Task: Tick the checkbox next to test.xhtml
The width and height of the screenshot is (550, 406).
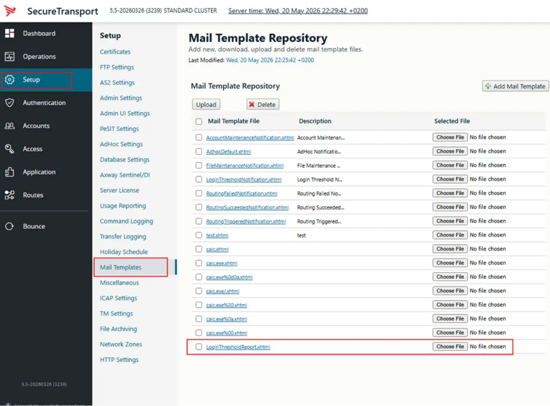Action: tap(199, 235)
